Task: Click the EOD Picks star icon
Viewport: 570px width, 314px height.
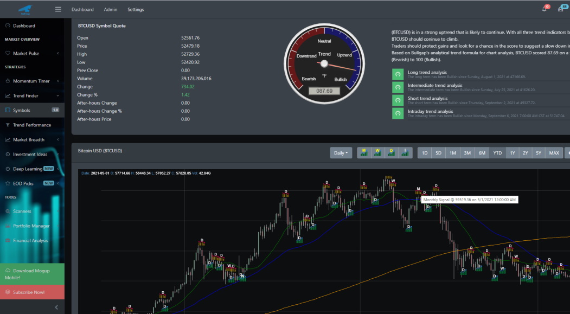Action: (x=8, y=183)
